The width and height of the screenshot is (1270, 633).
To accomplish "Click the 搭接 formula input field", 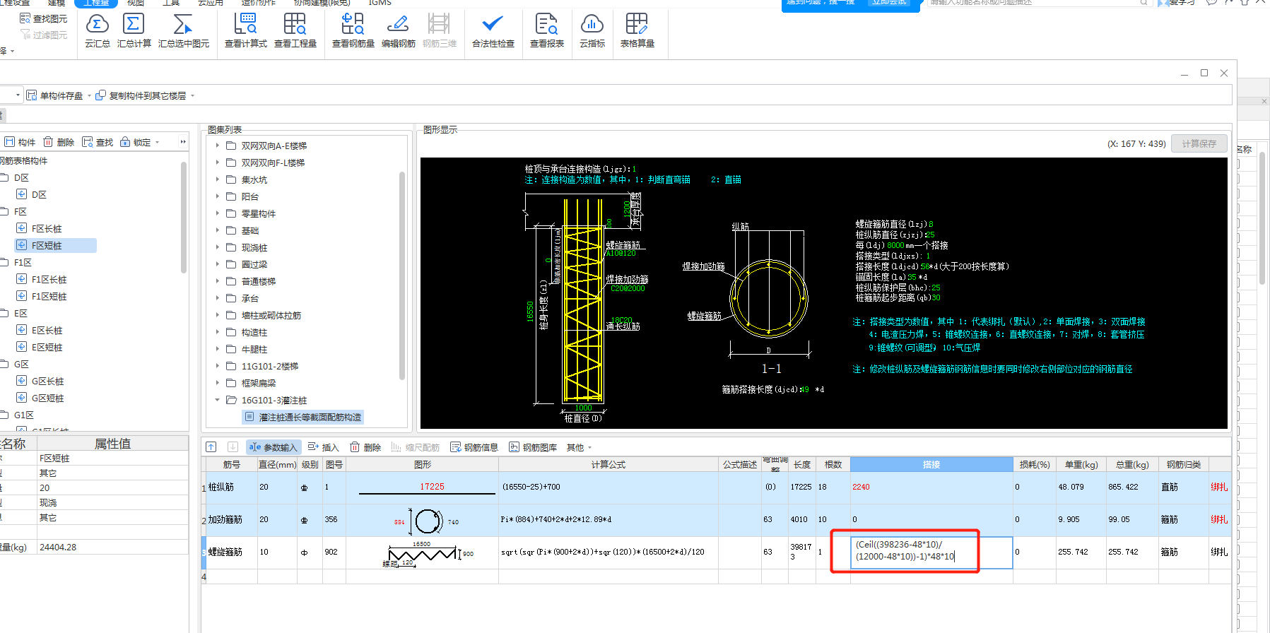I will 931,552.
